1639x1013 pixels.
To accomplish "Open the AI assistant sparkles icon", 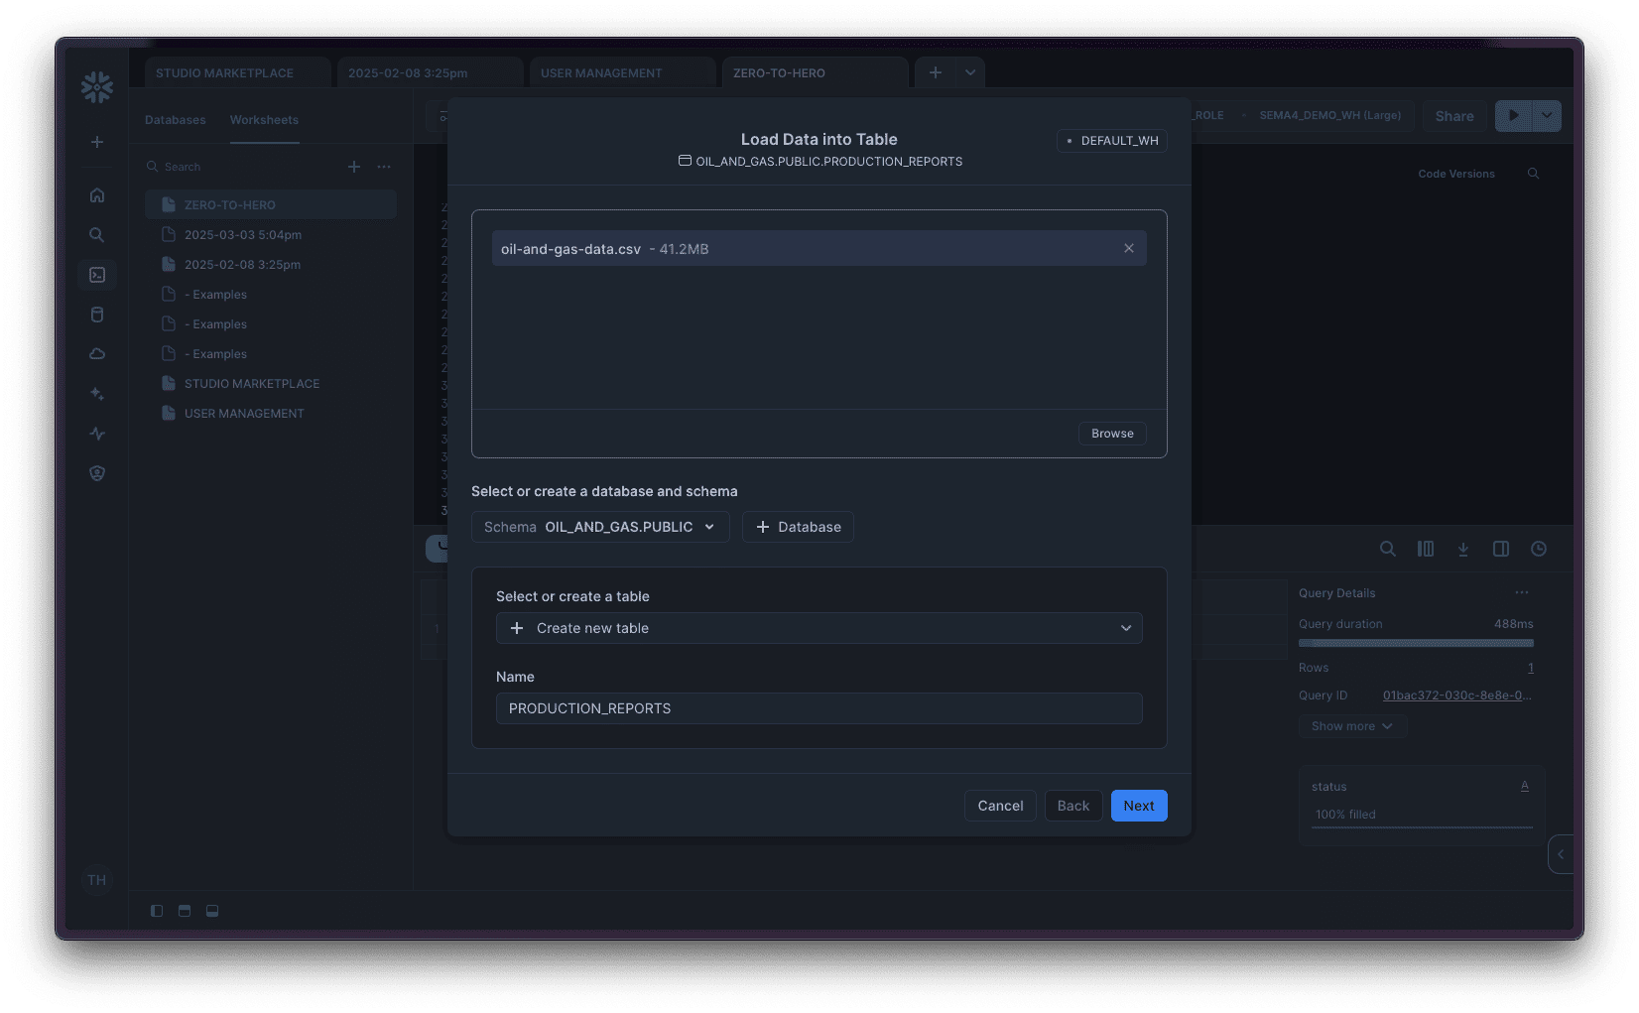I will pyautogui.click(x=96, y=394).
